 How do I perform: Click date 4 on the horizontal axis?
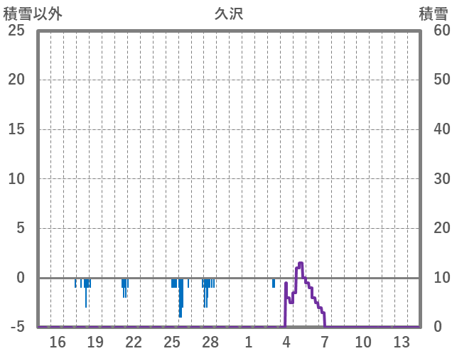click(286, 342)
